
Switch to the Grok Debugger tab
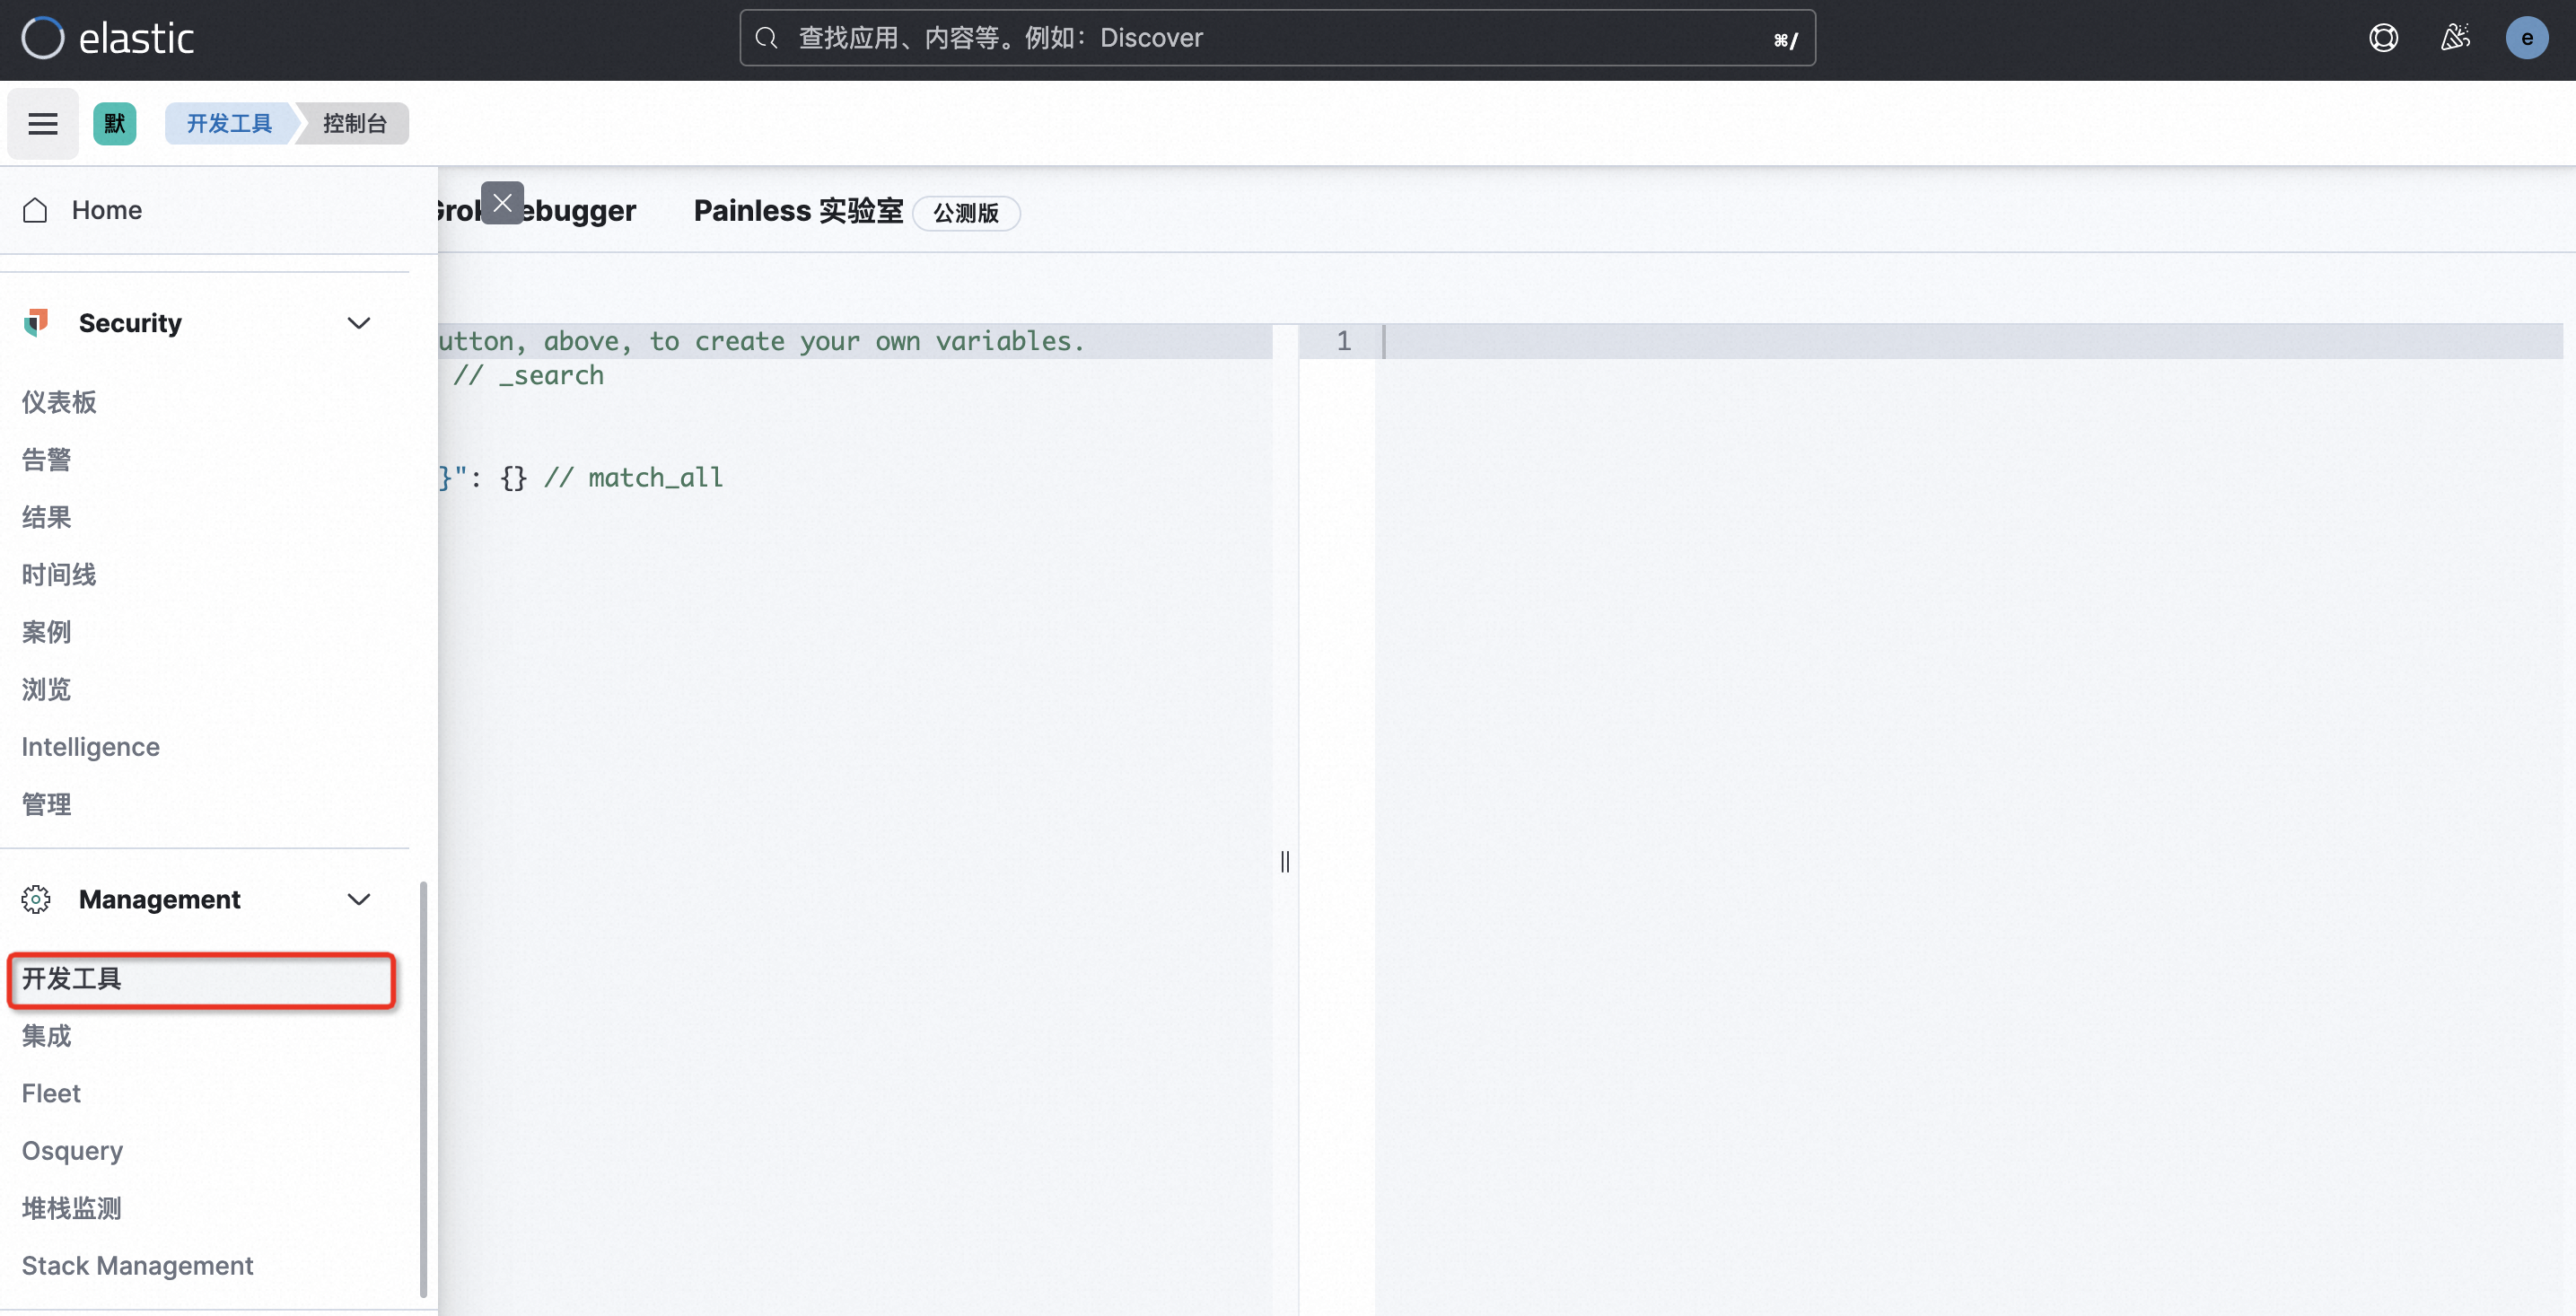pos(537,211)
